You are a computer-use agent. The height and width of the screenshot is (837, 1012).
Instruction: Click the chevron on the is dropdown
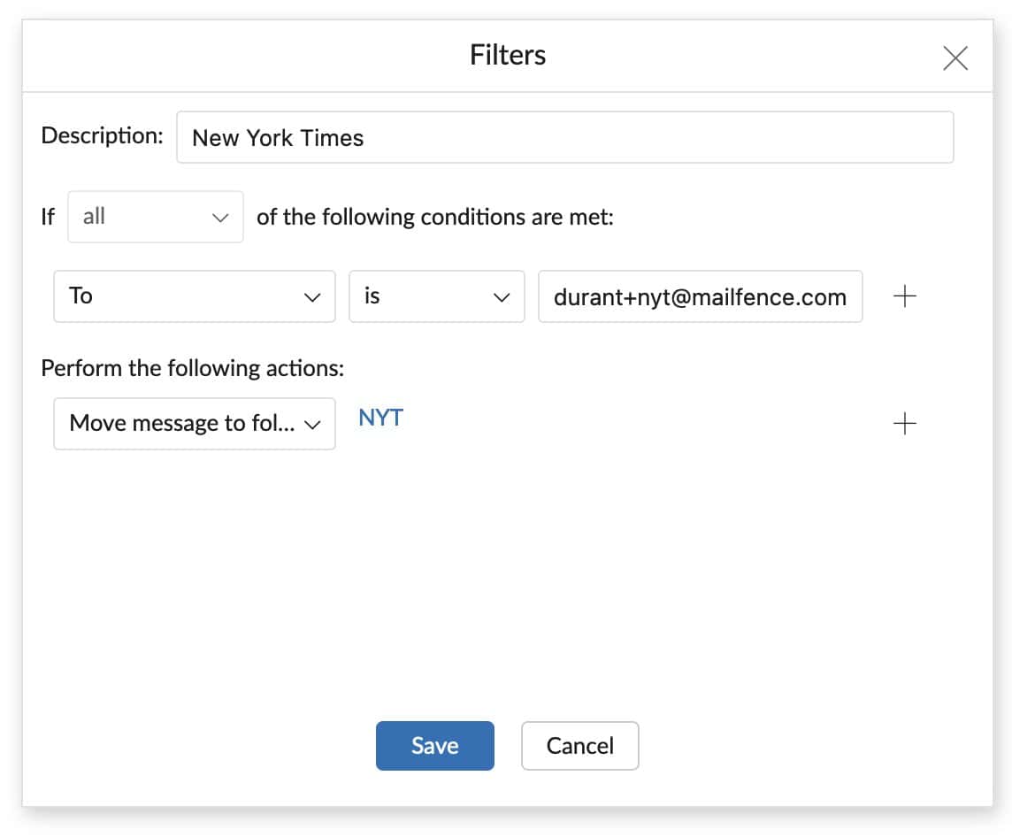coord(501,298)
